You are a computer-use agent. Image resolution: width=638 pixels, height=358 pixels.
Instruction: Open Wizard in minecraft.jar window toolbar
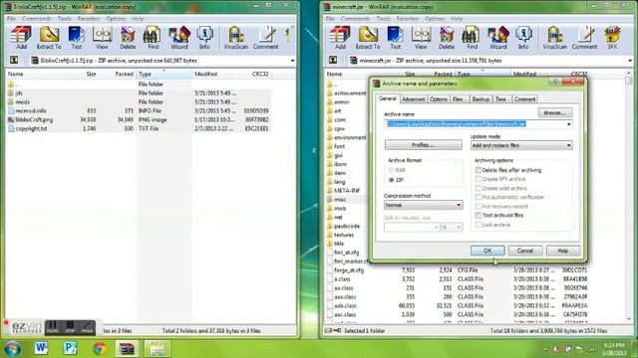tap(498, 38)
